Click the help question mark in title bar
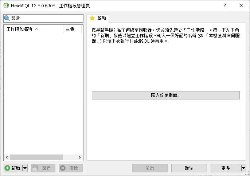 [225, 5]
